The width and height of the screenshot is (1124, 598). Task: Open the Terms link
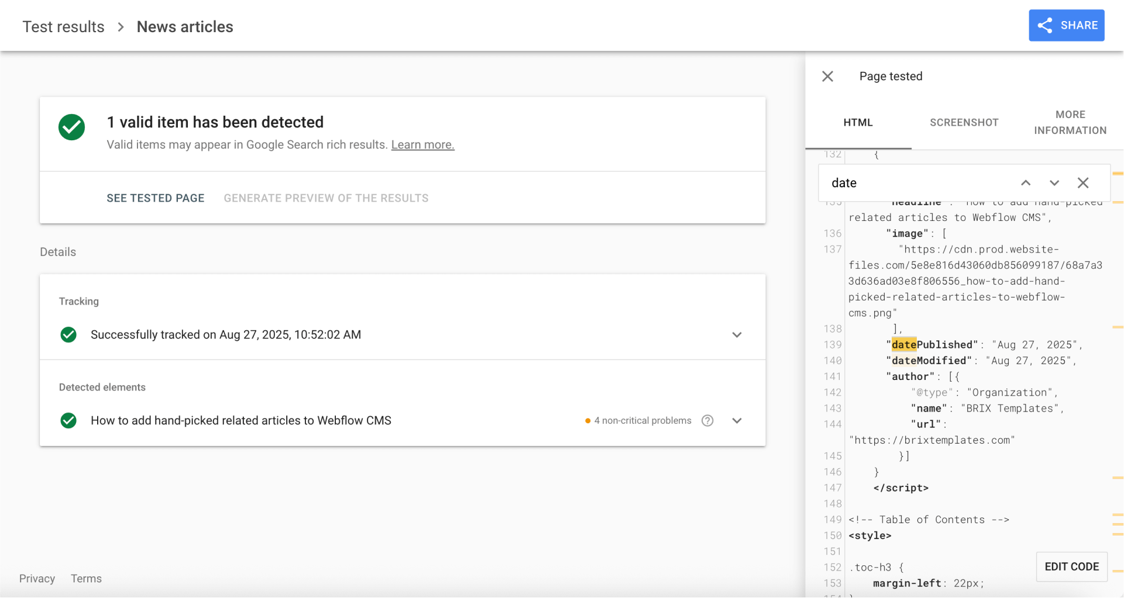pos(86,579)
